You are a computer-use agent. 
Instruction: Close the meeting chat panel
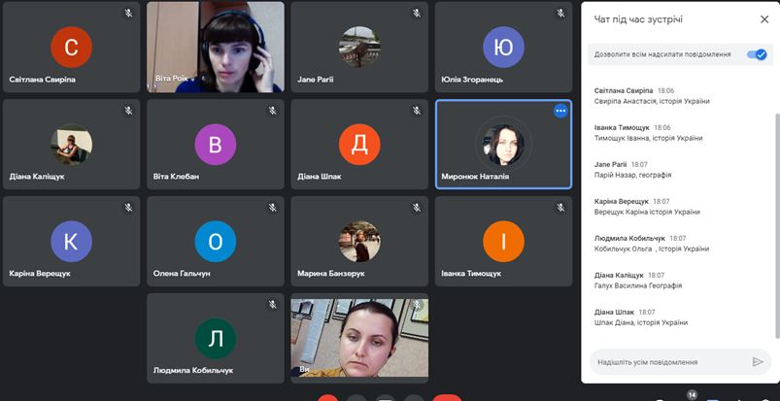(x=763, y=18)
